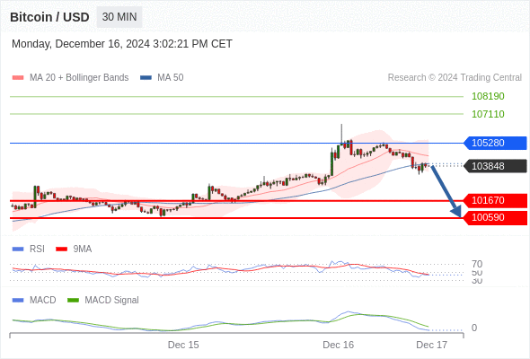Open the Research Trading Central copyright link
This screenshot has height=359, width=530.
(455, 78)
